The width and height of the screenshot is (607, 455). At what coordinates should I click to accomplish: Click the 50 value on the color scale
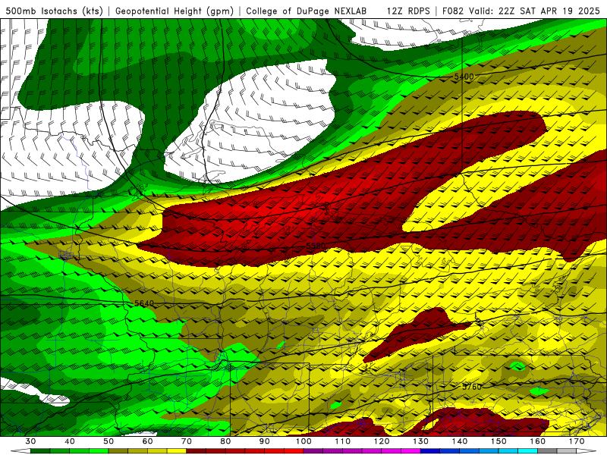[x=109, y=441]
